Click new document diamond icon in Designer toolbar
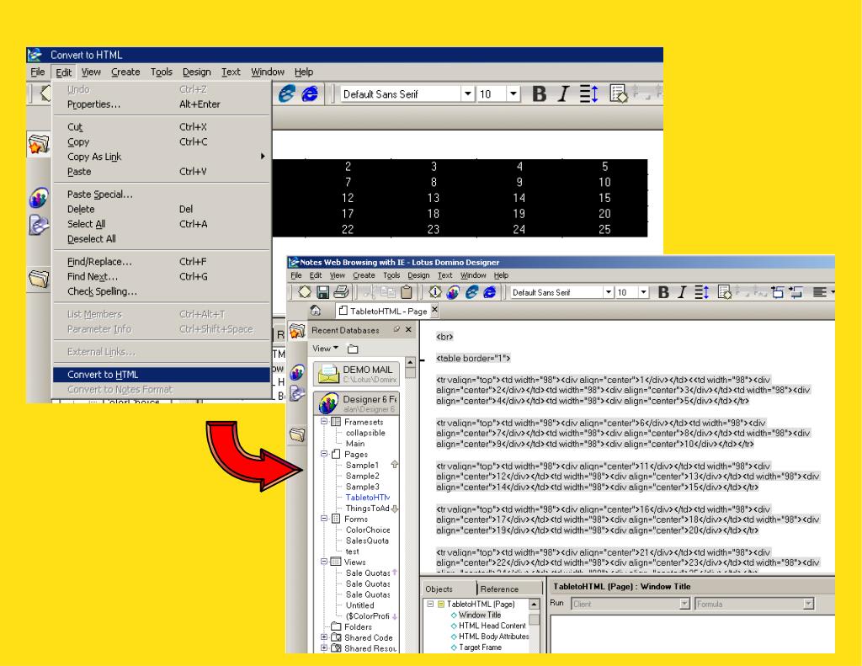The width and height of the screenshot is (862, 666). coord(305,292)
